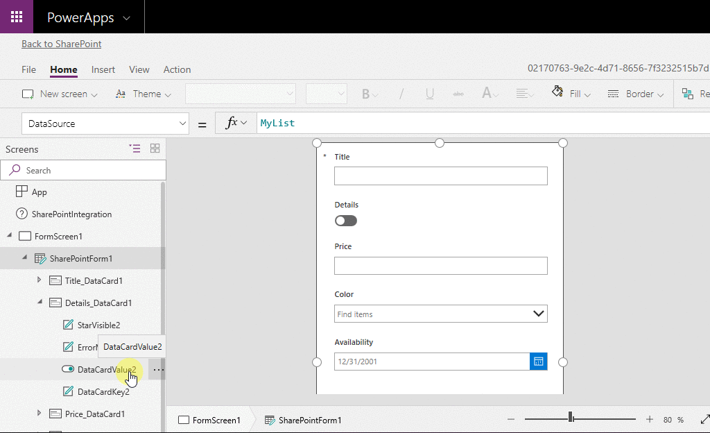Select SharePointIntegration in the tree

click(71, 214)
